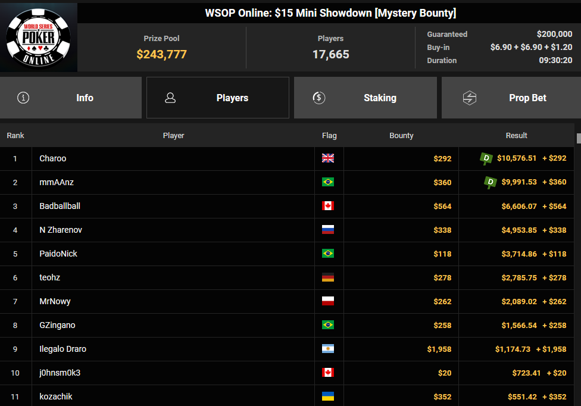The image size is (581, 406).
Task: Select player name PaidoNick
Action: (58, 254)
